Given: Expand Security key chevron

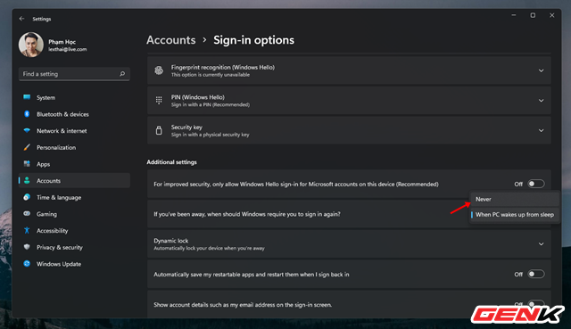Looking at the screenshot, I should coord(542,130).
